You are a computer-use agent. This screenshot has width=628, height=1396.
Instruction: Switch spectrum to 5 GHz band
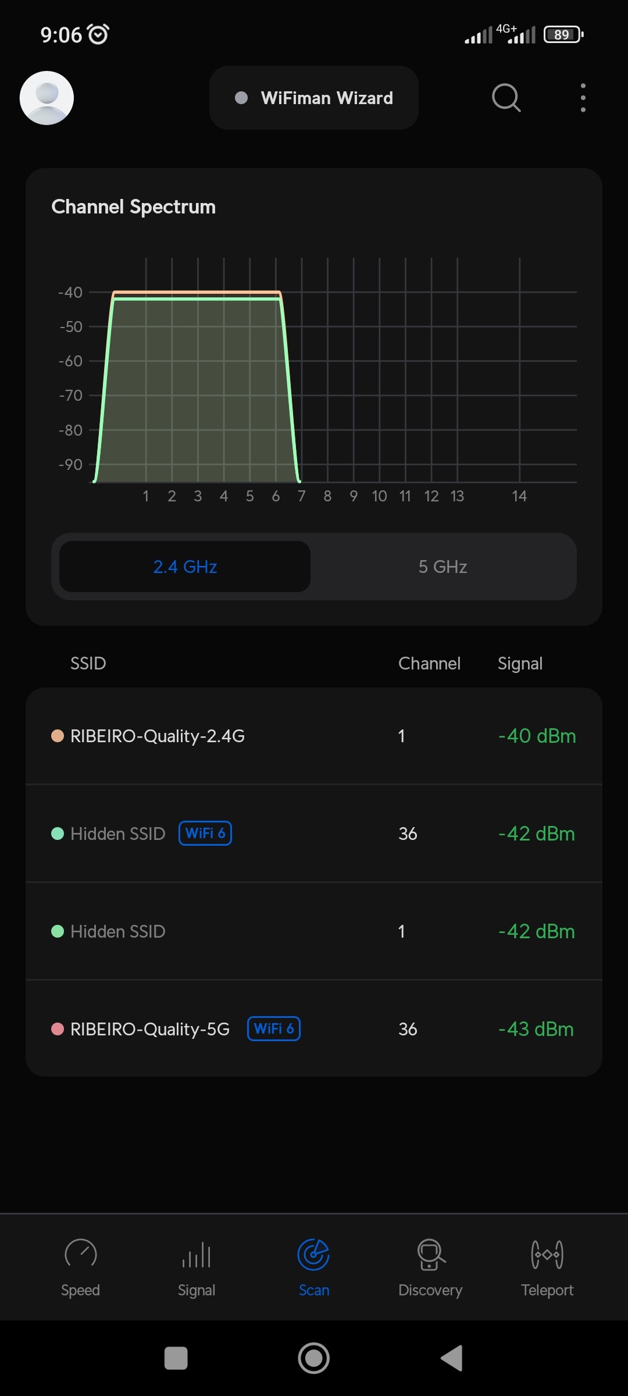(x=443, y=567)
